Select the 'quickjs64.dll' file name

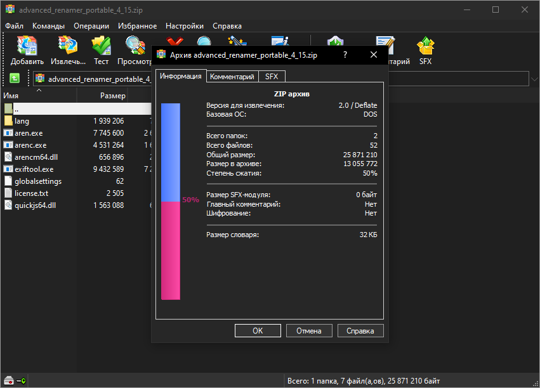pyautogui.click(x=35, y=205)
